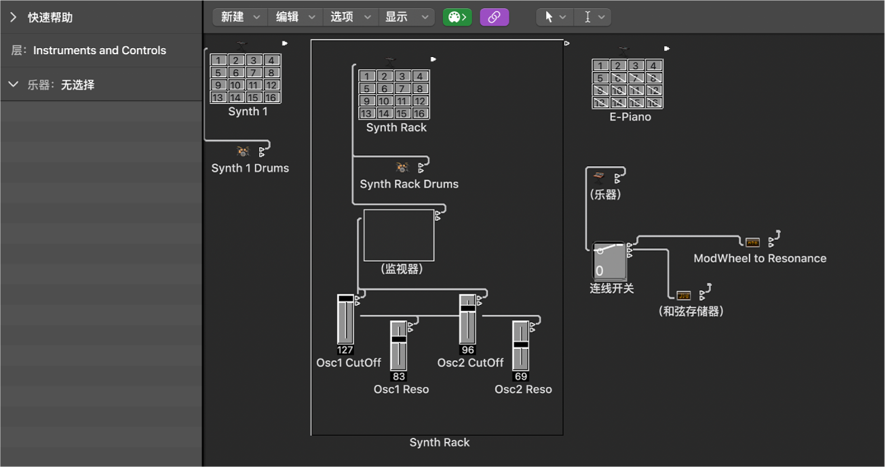The image size is (886, 467).
Task: Open the pointer tool dropdown
Action: (x=554, y=17)
